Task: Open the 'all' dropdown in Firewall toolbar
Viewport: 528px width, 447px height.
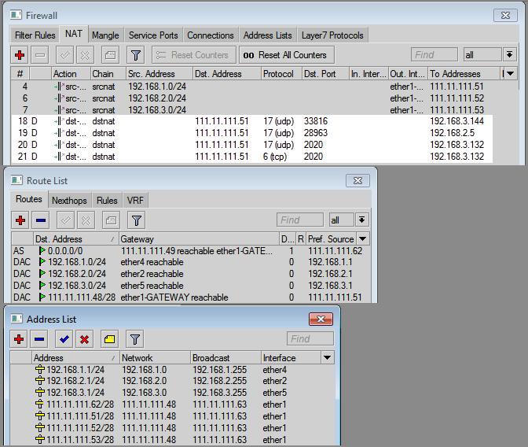Action: coord(510,55)
